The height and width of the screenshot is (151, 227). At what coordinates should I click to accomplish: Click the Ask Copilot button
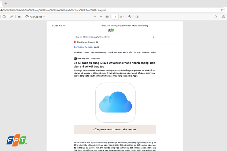click(x=33, y=17)
